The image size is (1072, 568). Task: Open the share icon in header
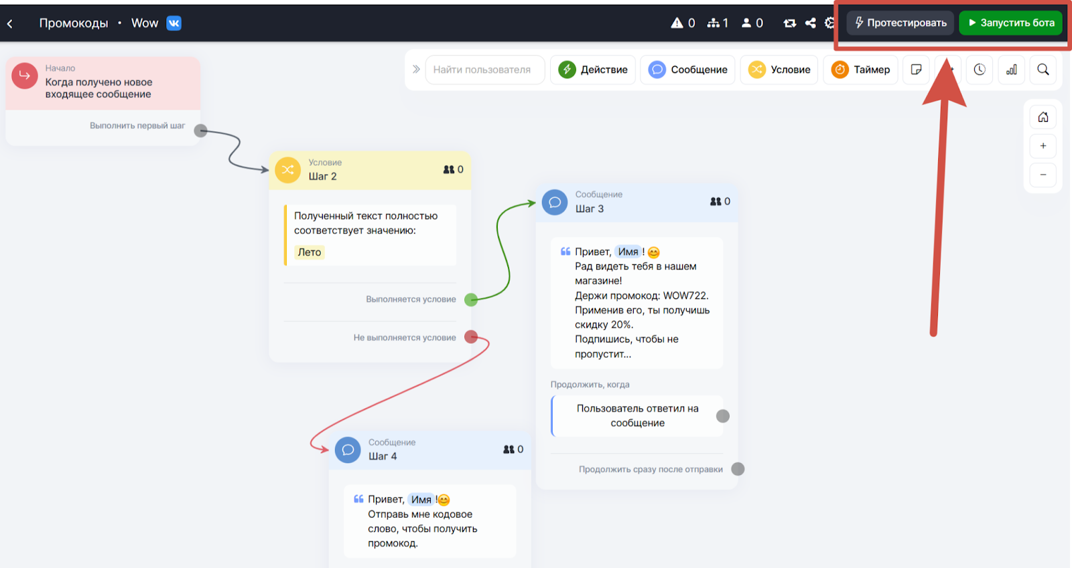pyautogui.click(x=811, y=23)
